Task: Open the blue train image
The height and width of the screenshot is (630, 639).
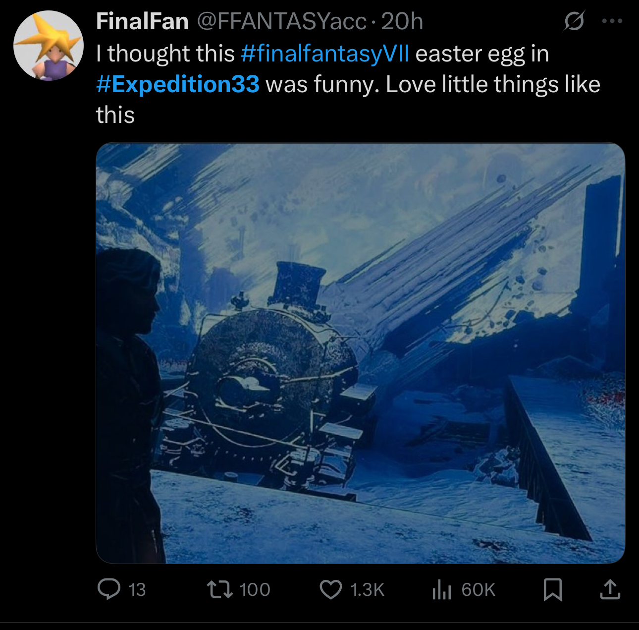Action: point(360,353)
